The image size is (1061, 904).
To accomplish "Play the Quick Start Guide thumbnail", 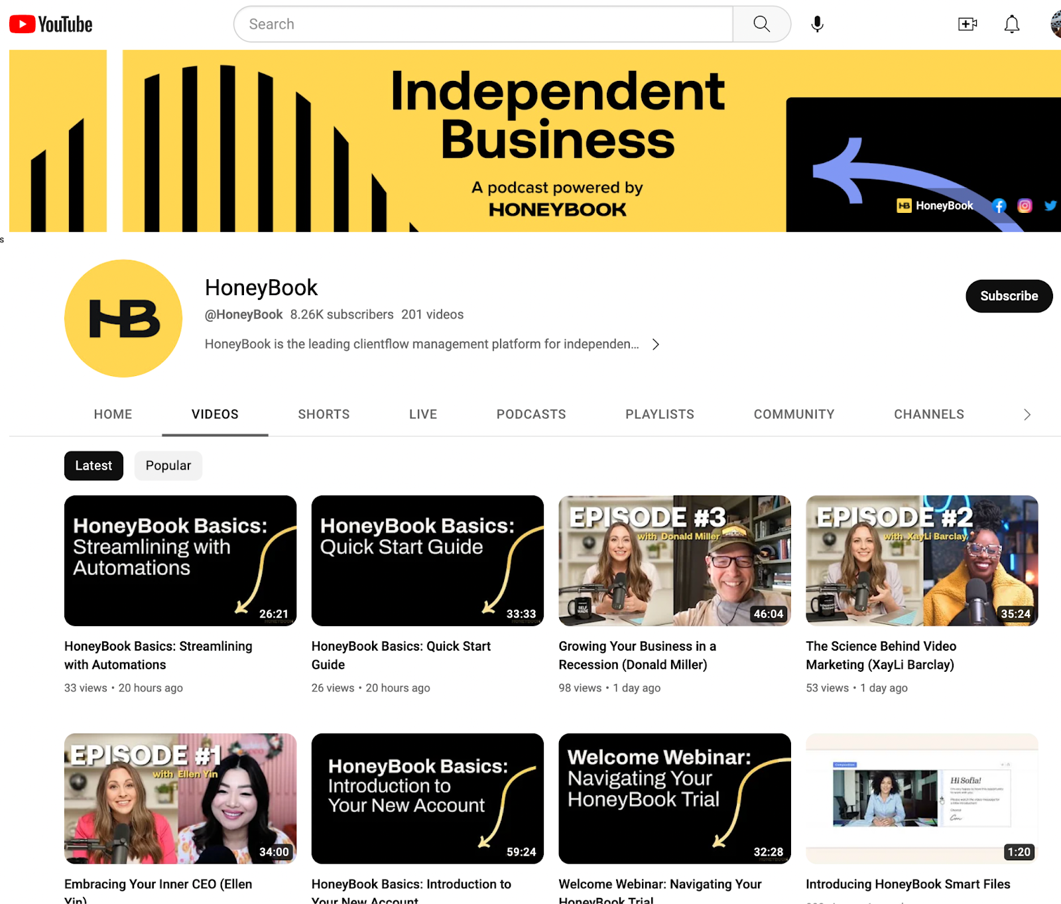I will pos(428,560).
